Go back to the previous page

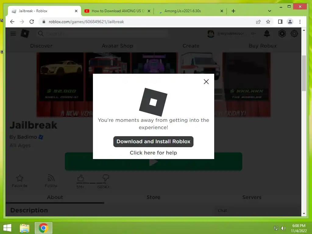[12, 22]
